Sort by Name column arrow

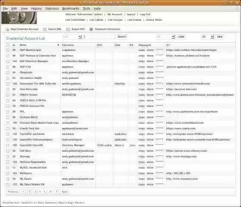click(58, 45)
